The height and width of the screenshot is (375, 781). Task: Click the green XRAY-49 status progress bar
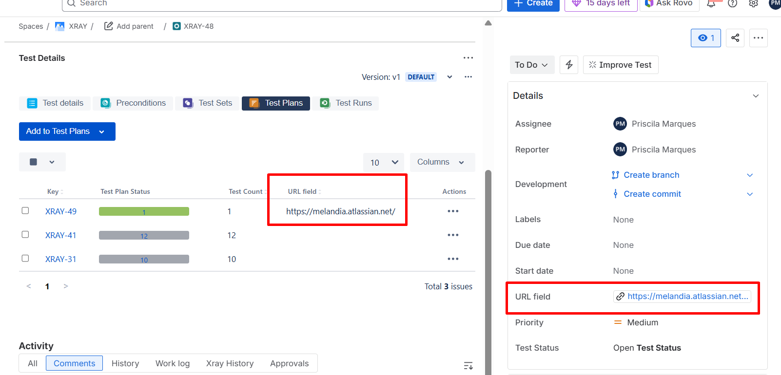click(144, 211)
